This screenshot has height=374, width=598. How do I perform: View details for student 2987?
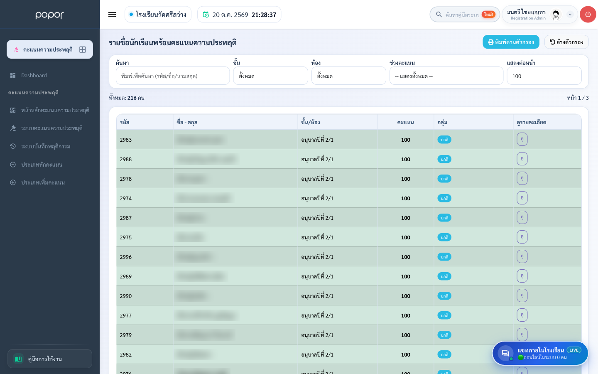522,217
